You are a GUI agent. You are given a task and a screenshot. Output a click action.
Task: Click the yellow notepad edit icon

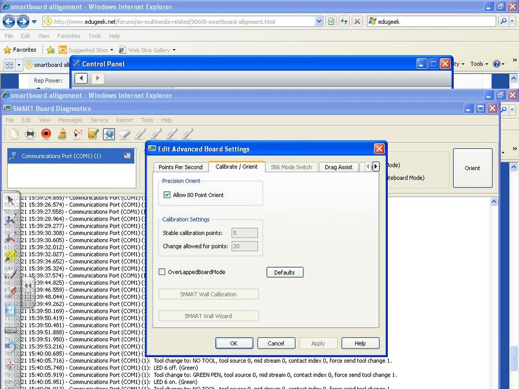[93, 134]
